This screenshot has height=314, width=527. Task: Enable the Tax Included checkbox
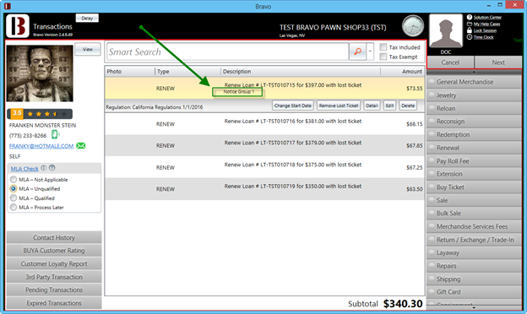pyautogui.click(x=383, y=47)
